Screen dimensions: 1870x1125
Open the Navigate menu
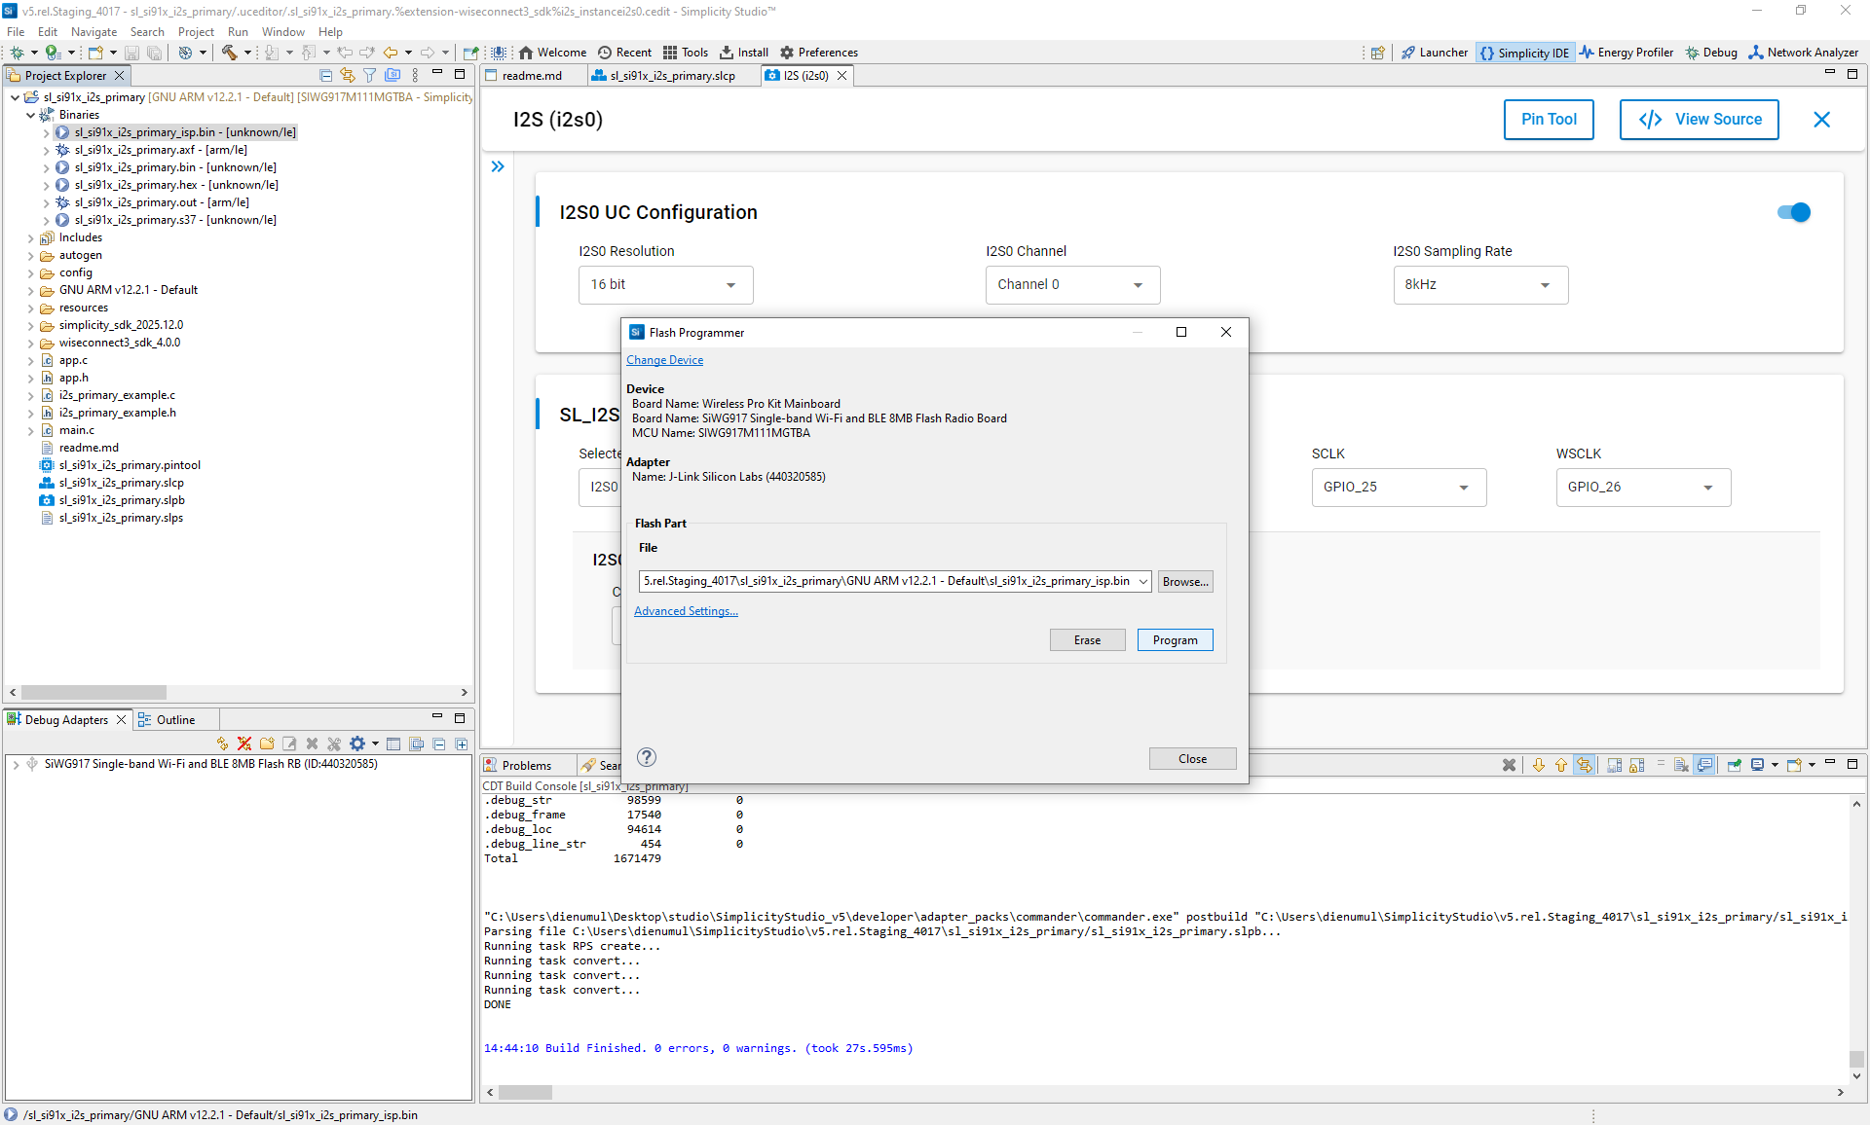tap(93, 31)
